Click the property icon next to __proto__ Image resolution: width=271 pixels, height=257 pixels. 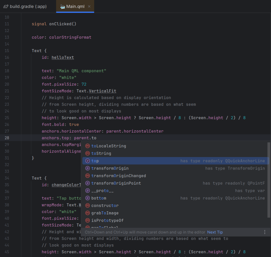[87, 191]
